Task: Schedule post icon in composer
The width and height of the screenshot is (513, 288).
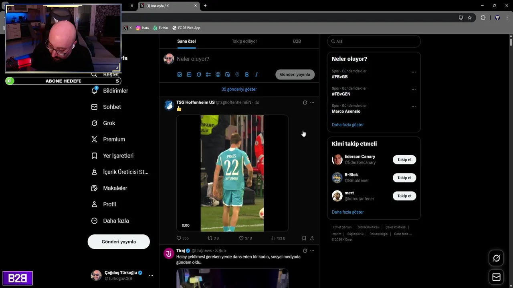Action: [228, 74]
